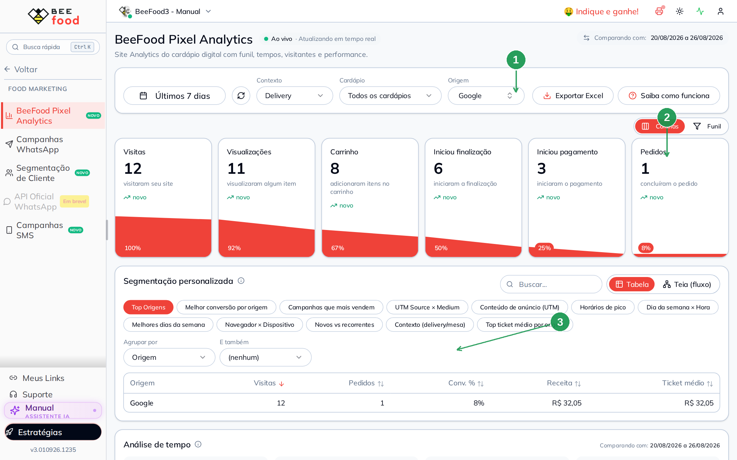Select Dia da semana × Hora chip
The height and width of the screenshot is (460, 737).
(x=678, y=307)
